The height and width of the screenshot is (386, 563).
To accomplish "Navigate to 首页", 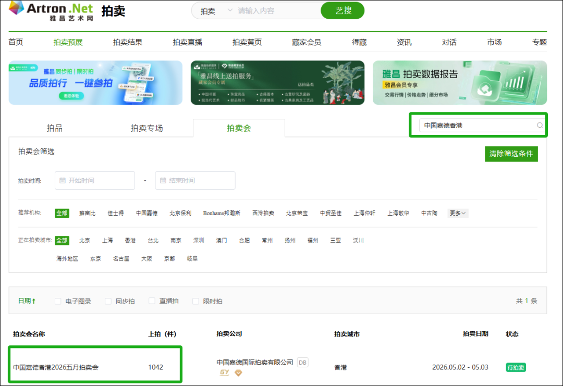I will pyautogui.click(x=16, y=42).
